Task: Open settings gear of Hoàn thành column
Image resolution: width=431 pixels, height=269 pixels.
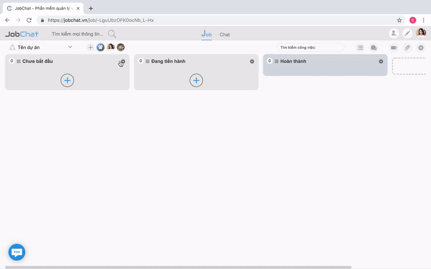Action: (x=381, y=62)
